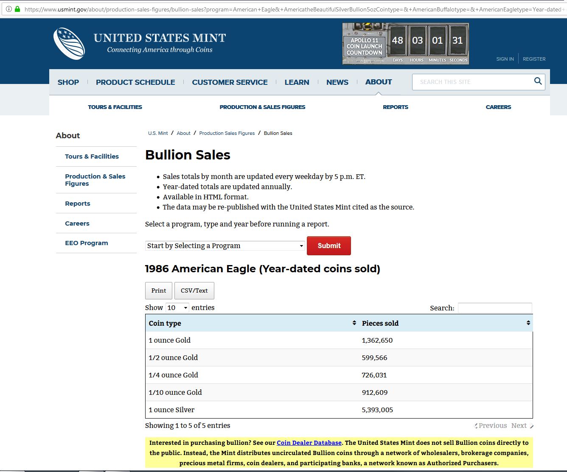Image resolution: width=567 pixels, height=472 pixels.
Task: Click the About sidebar heading
Action: coord(68,136)
